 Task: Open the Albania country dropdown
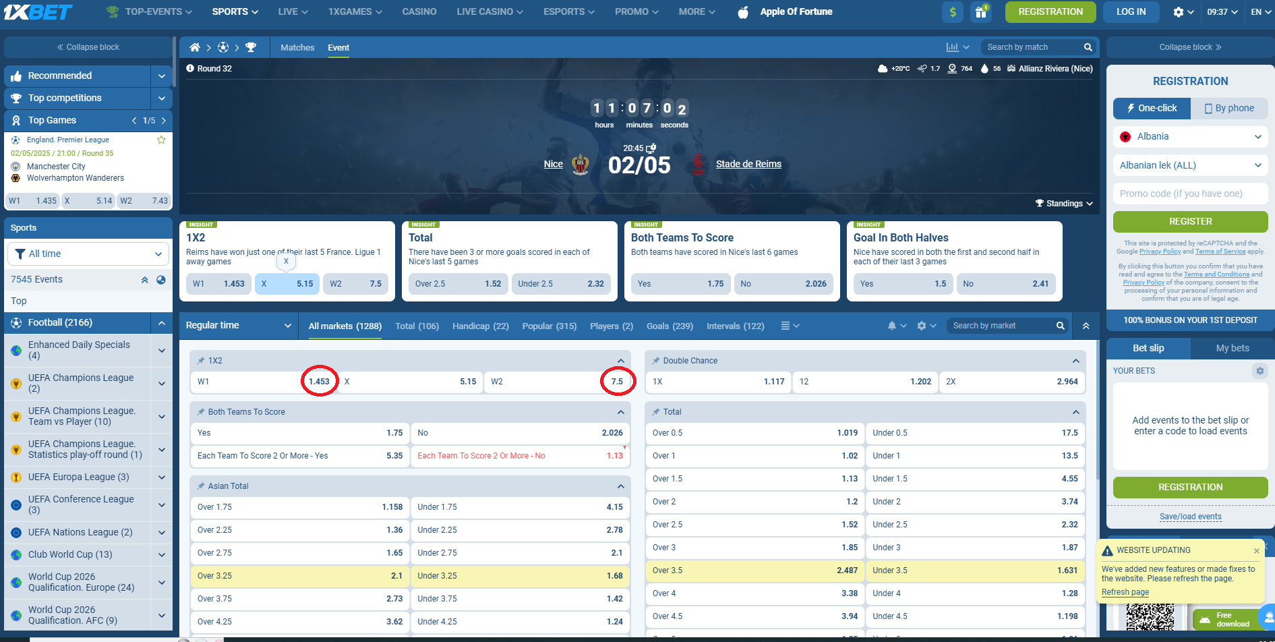[x=1190, y=136]
